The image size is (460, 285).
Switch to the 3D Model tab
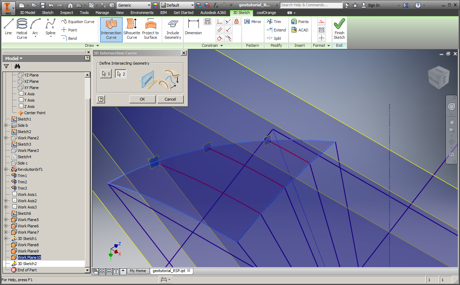(x=27, y=13)
